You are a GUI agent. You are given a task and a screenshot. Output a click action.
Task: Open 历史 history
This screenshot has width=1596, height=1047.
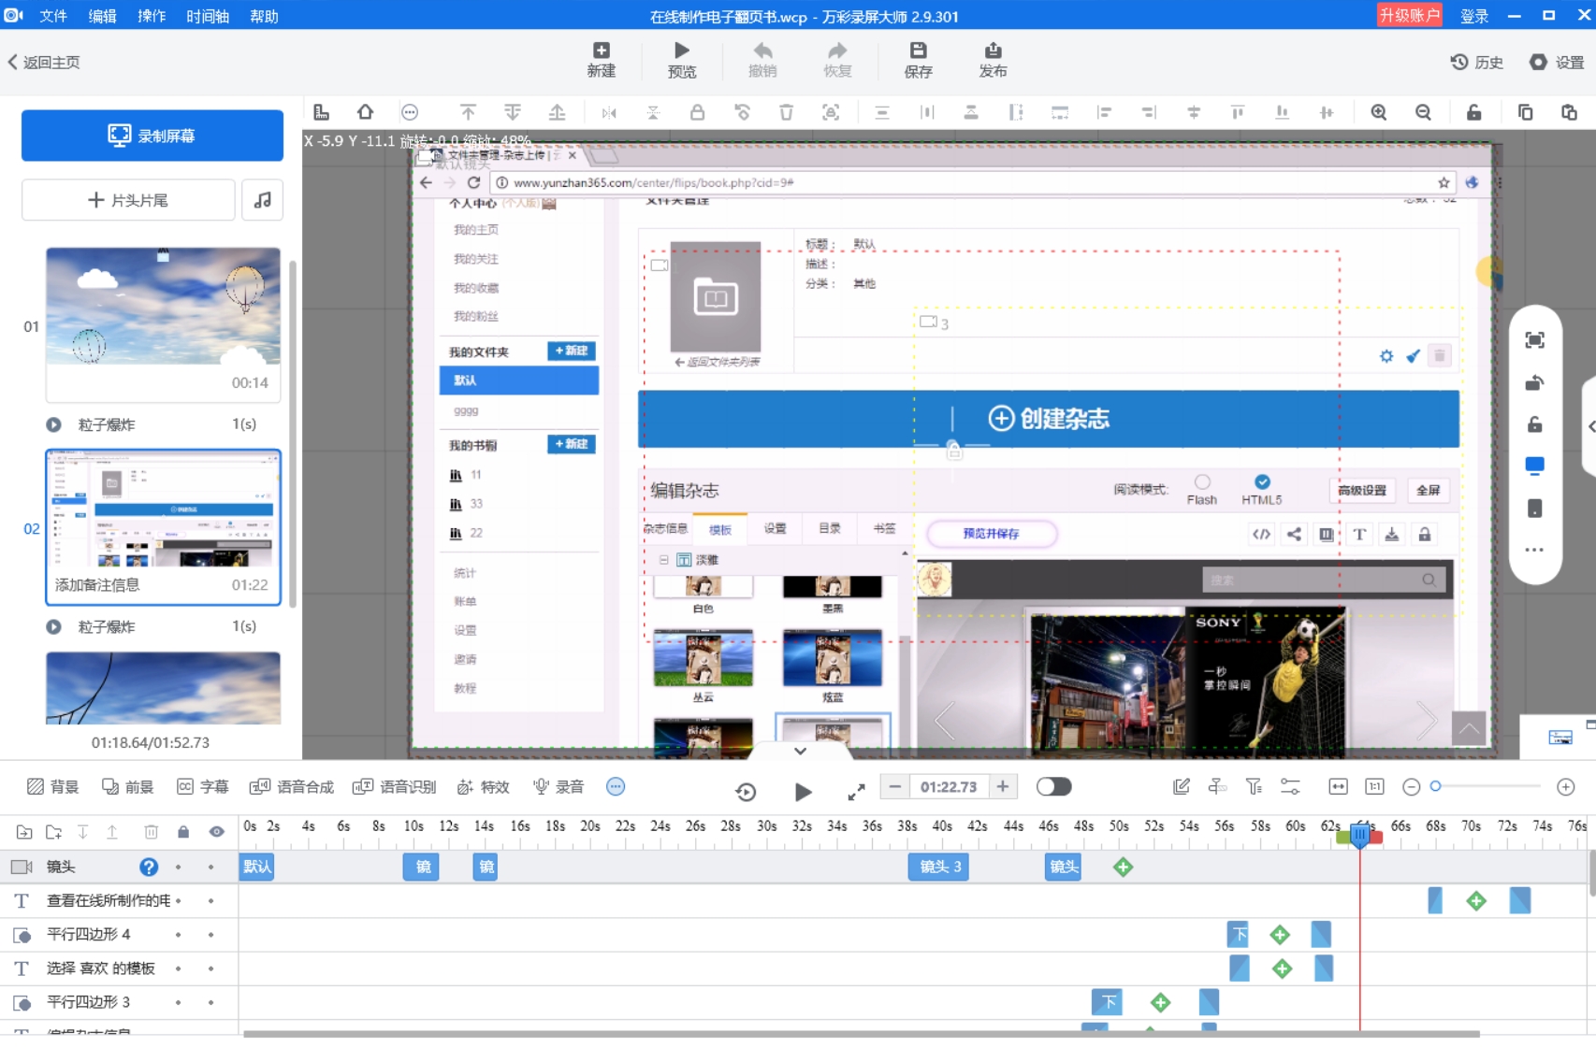[x=1476, y=62]
